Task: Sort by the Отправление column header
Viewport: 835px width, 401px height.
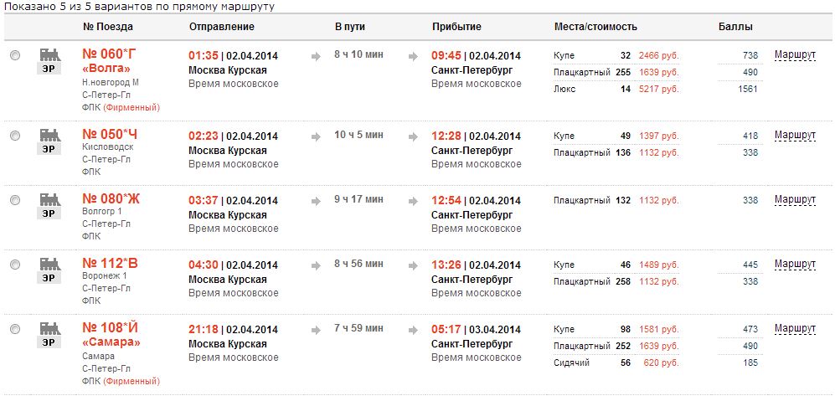Action: (x=216, y=27)
